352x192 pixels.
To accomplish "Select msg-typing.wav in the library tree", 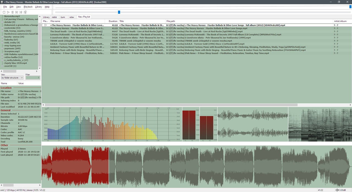I will (x=13, y=46).
